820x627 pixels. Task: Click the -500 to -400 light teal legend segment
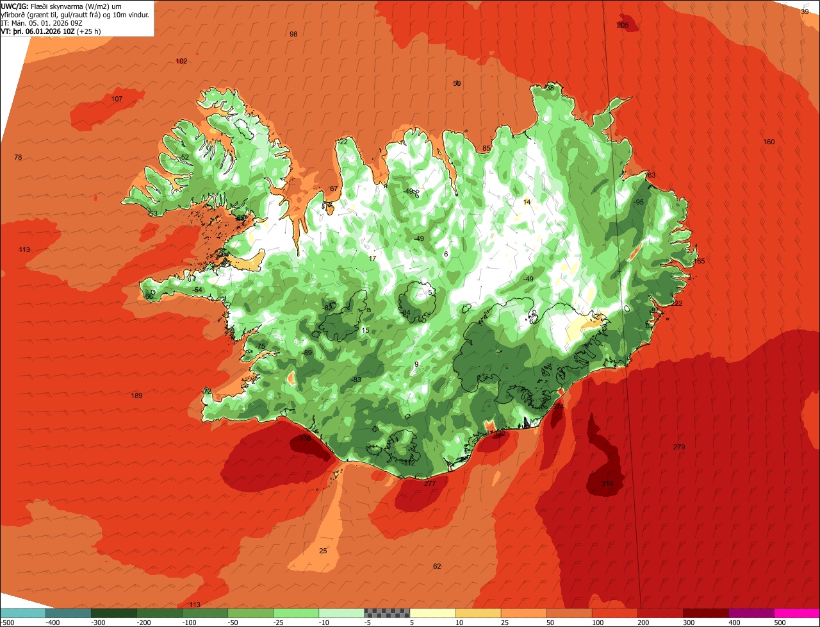(x=22, y=612)
